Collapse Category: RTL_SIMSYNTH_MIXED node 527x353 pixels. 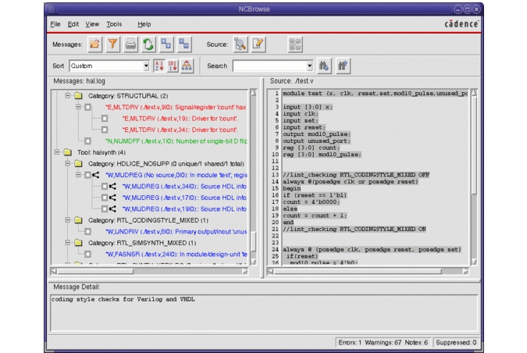click(x=68, y=243)
